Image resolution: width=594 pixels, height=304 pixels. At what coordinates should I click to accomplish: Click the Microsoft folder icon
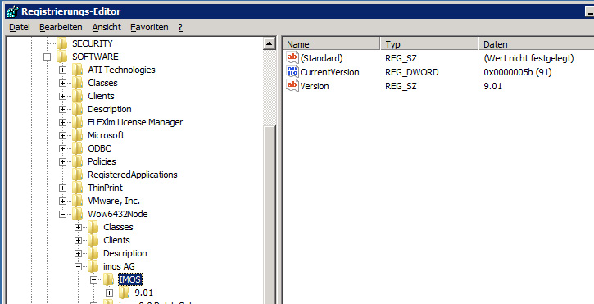pos(77,135)
